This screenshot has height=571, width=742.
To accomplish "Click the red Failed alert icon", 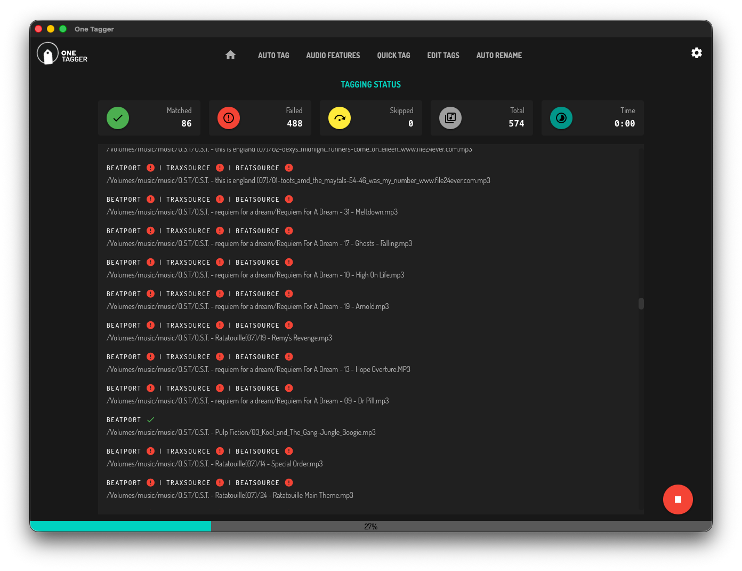I will (x=229, y=118).
